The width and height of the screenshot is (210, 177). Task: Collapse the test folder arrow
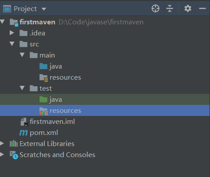coord(22,88)
